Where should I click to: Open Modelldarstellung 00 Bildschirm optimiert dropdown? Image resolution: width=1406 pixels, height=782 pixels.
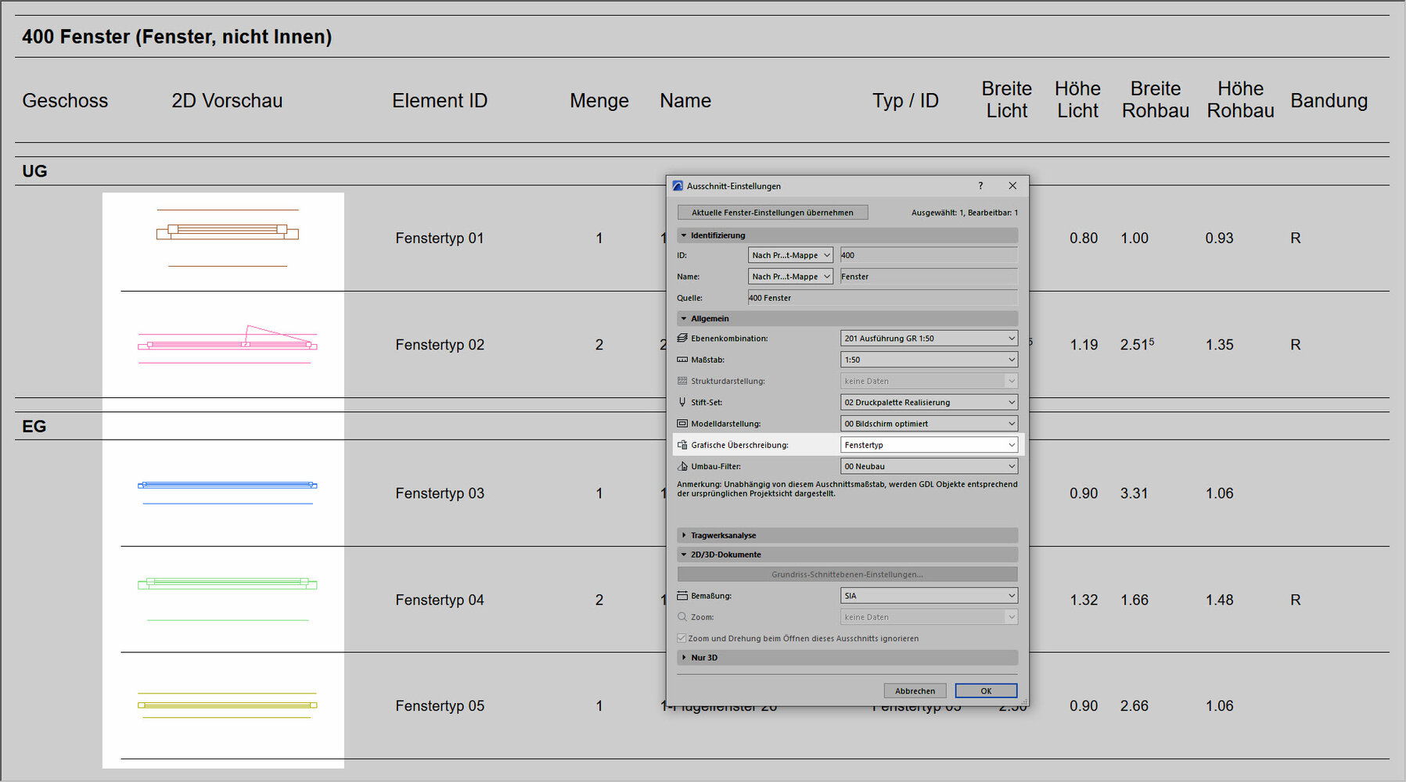pyautogui.click(x=929, y=424)
